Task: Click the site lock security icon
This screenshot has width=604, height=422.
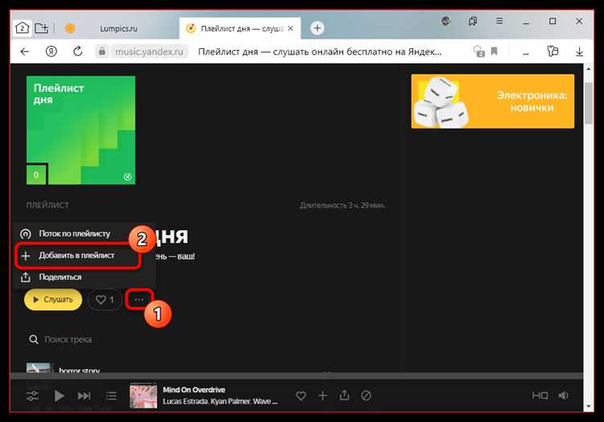Action: (x=102, y=51)
